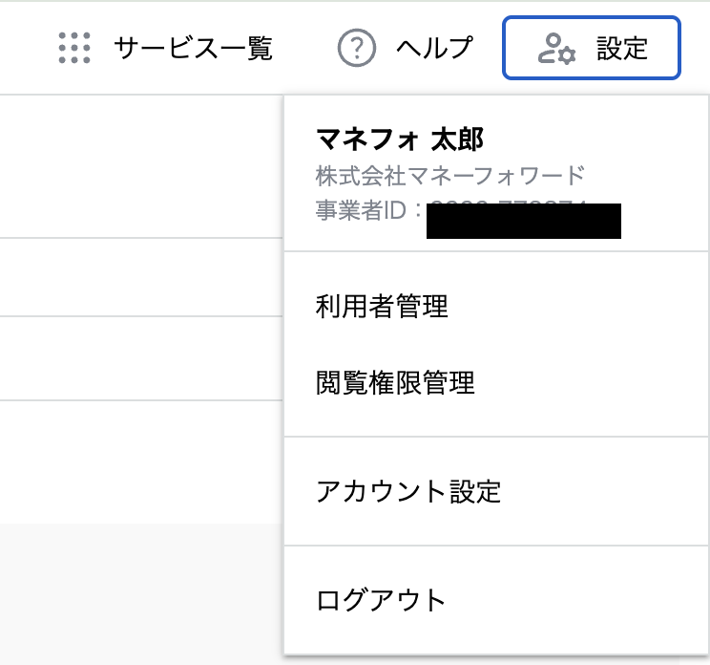Open help via the ヘルプ text
The image size is (710, 665).
[434, 48]
